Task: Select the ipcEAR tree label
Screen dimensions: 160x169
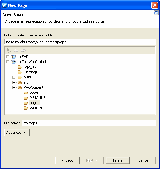Action: pyautogui.click(x=23, y=57)
